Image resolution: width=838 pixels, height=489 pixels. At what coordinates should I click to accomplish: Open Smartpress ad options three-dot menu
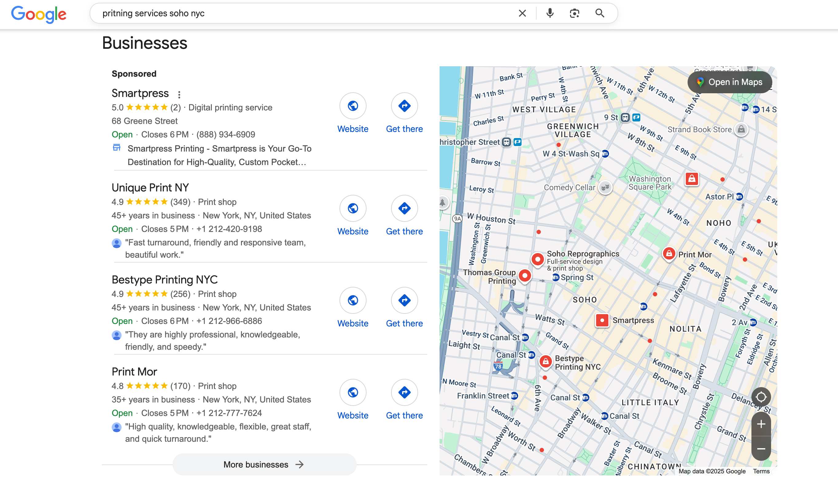(x=179, y=95)
